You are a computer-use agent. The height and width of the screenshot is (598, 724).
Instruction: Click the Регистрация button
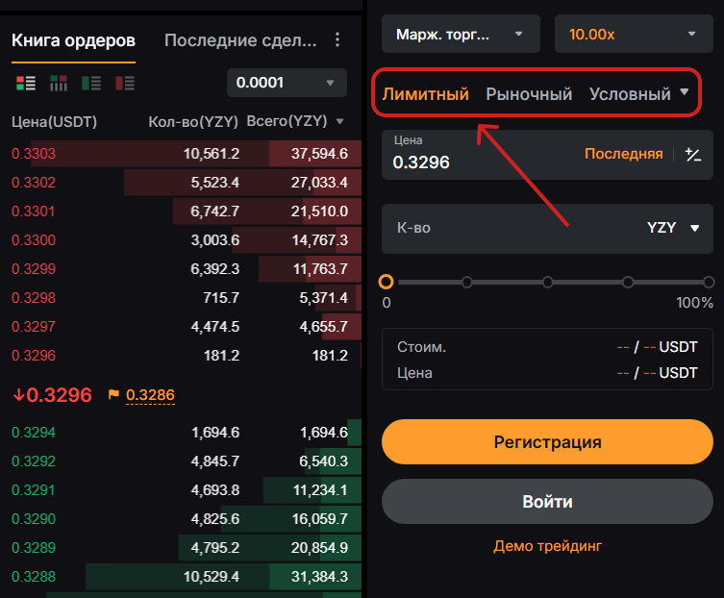point(548,442)
